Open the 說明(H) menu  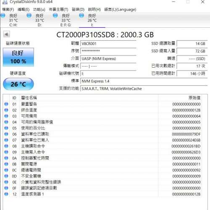tap(94, 10)
